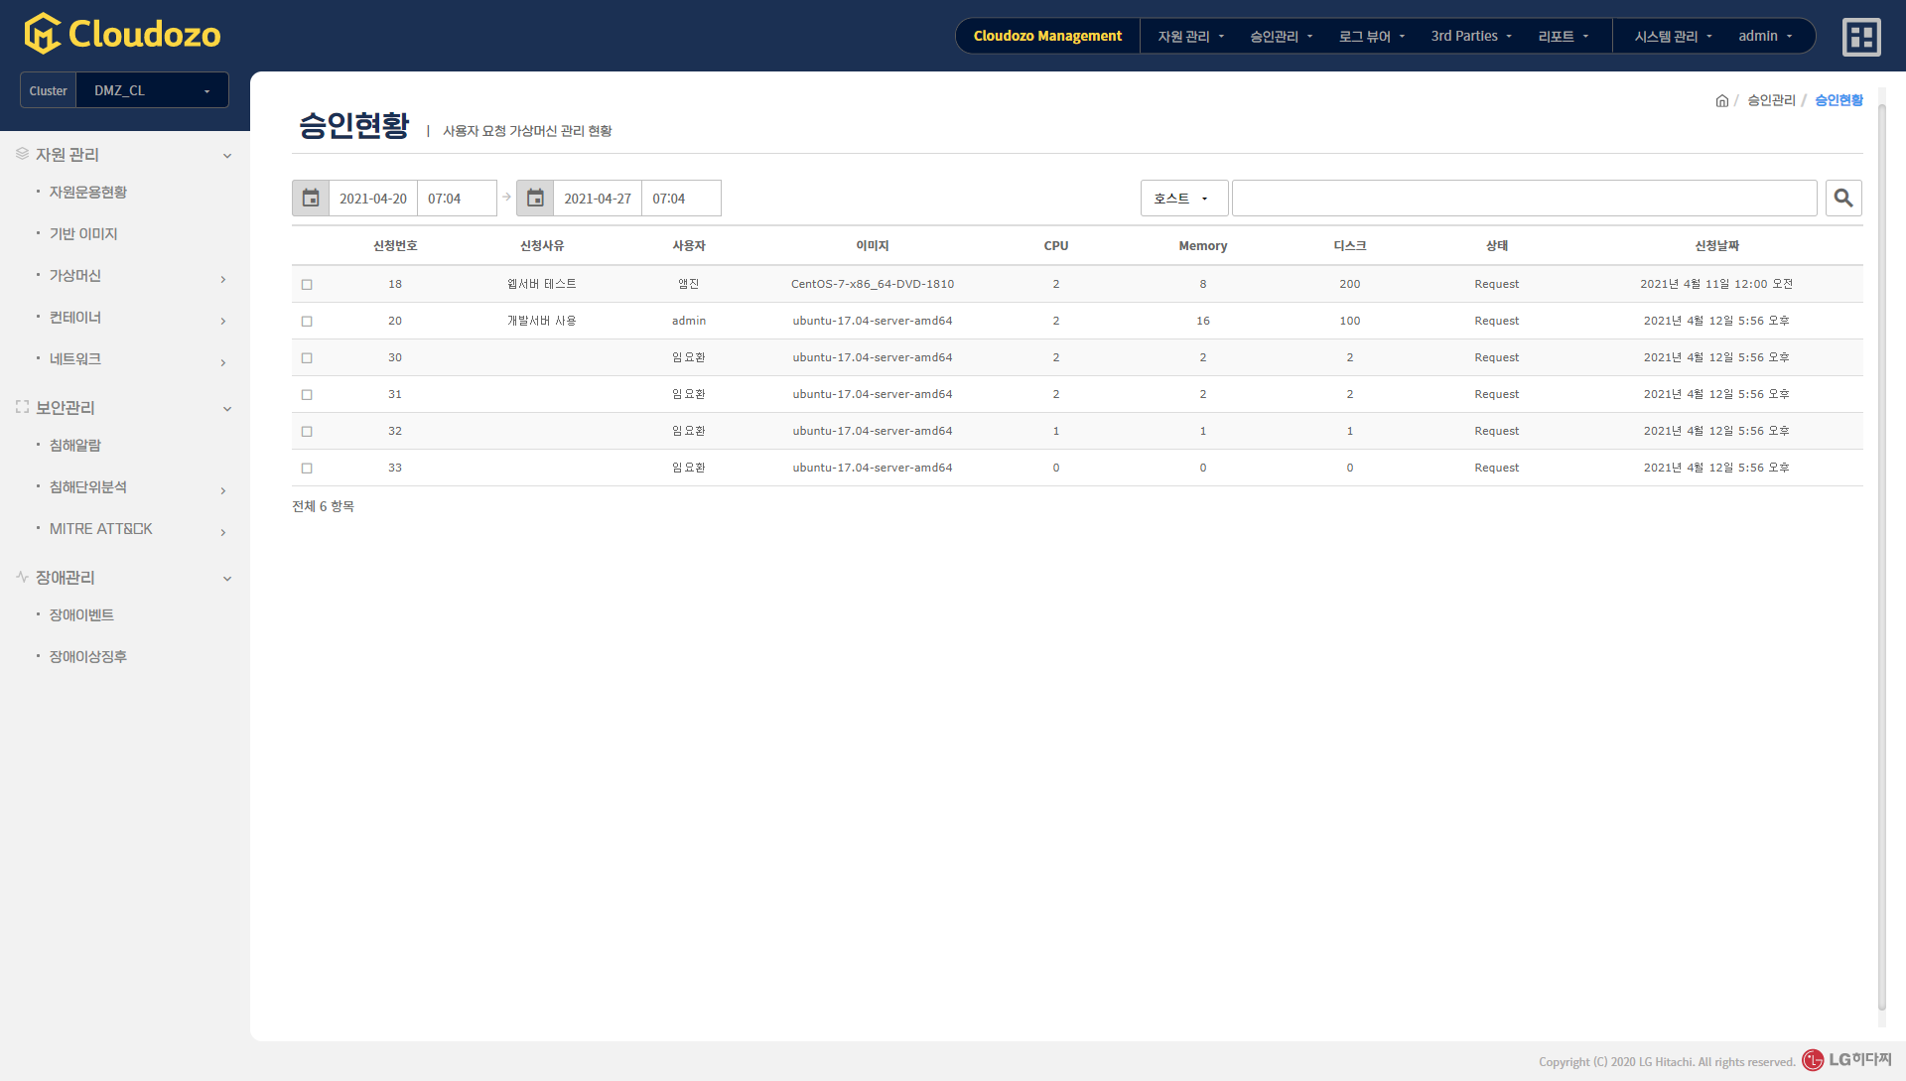Open the 승인관리 top navigation menu
Screen dimensions: 1906x1081
pos(1281,37)
